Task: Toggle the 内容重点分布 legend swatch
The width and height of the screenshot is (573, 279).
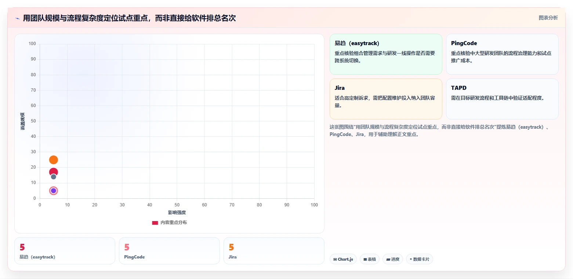Action: 155,223
